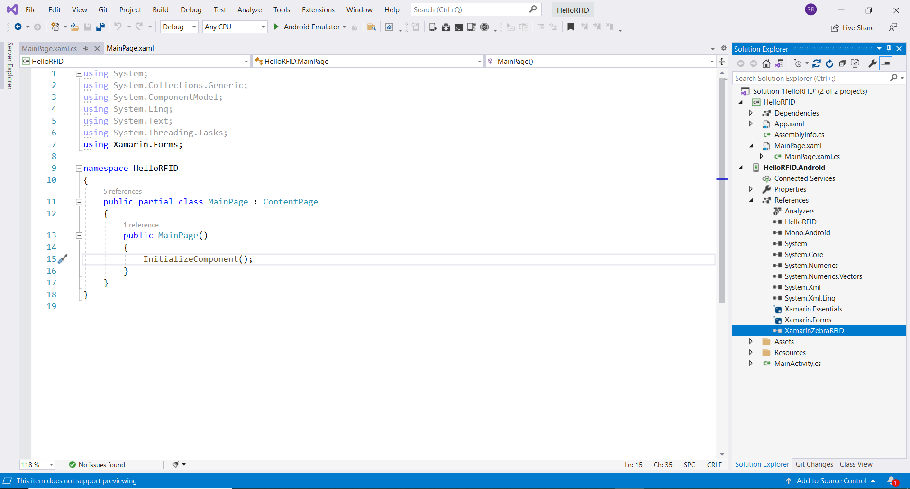Open the Server Explorer side tab
Image resolution: width=910 pixels, height=489 pixels.
(x=9, y=66)
